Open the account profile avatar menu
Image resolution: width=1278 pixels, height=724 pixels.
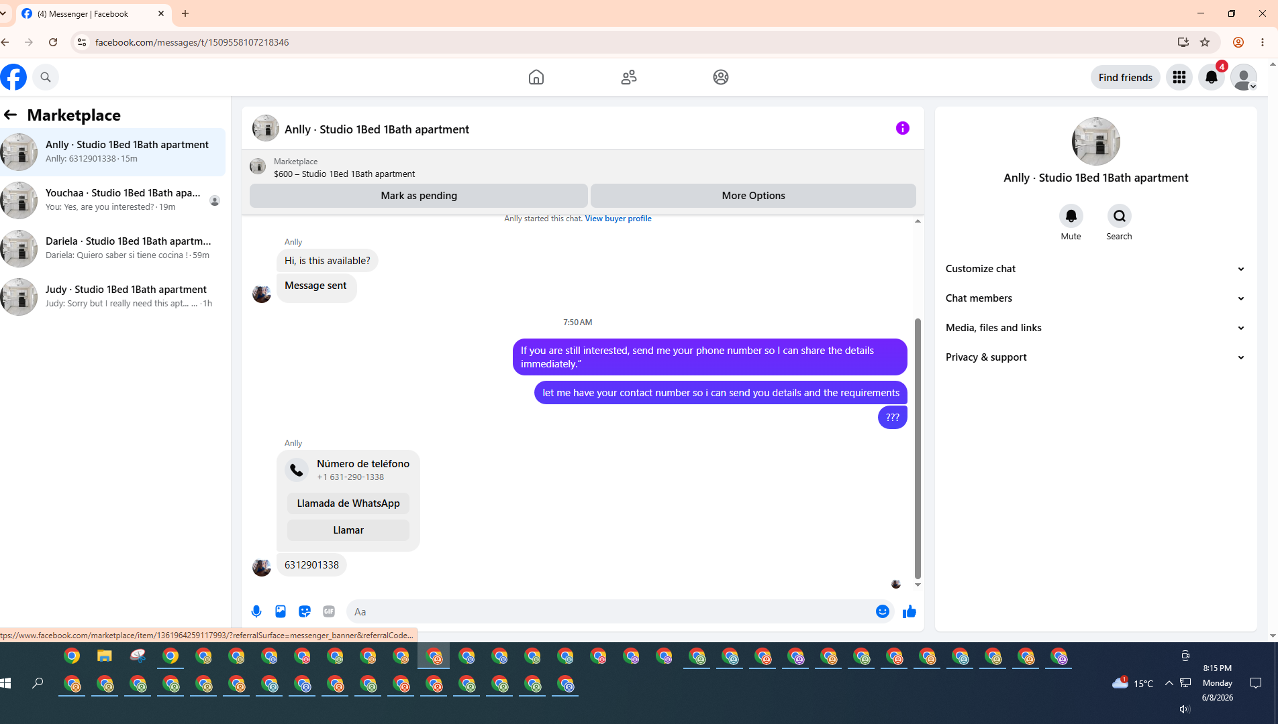point(1244,77)
